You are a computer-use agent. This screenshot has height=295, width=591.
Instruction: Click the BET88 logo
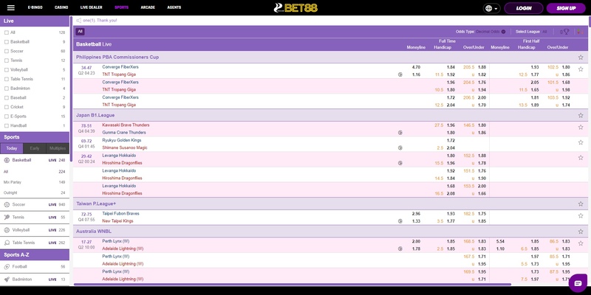pos(295,7)
